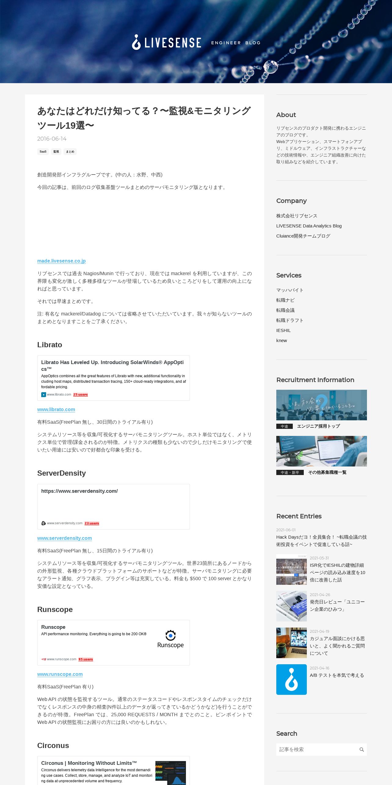Open the IESHIL service link

point(283,330)
